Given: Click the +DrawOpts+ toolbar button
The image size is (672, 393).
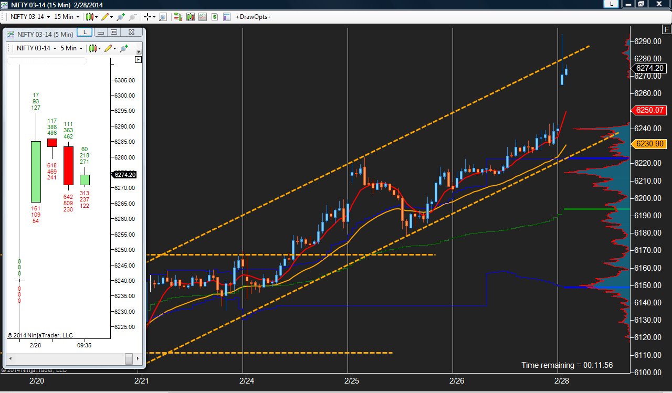Looking at the screenshot, I should (x=253, y=17).
